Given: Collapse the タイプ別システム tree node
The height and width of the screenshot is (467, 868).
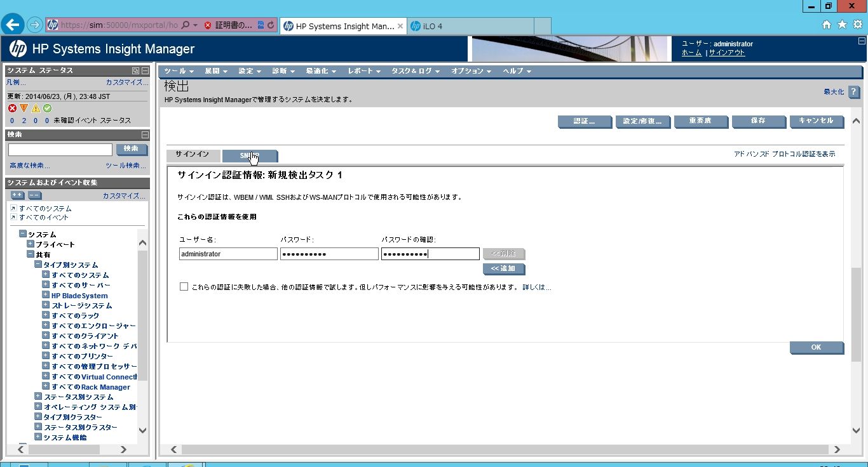Looking at the screenshot, I should [38, 265].
